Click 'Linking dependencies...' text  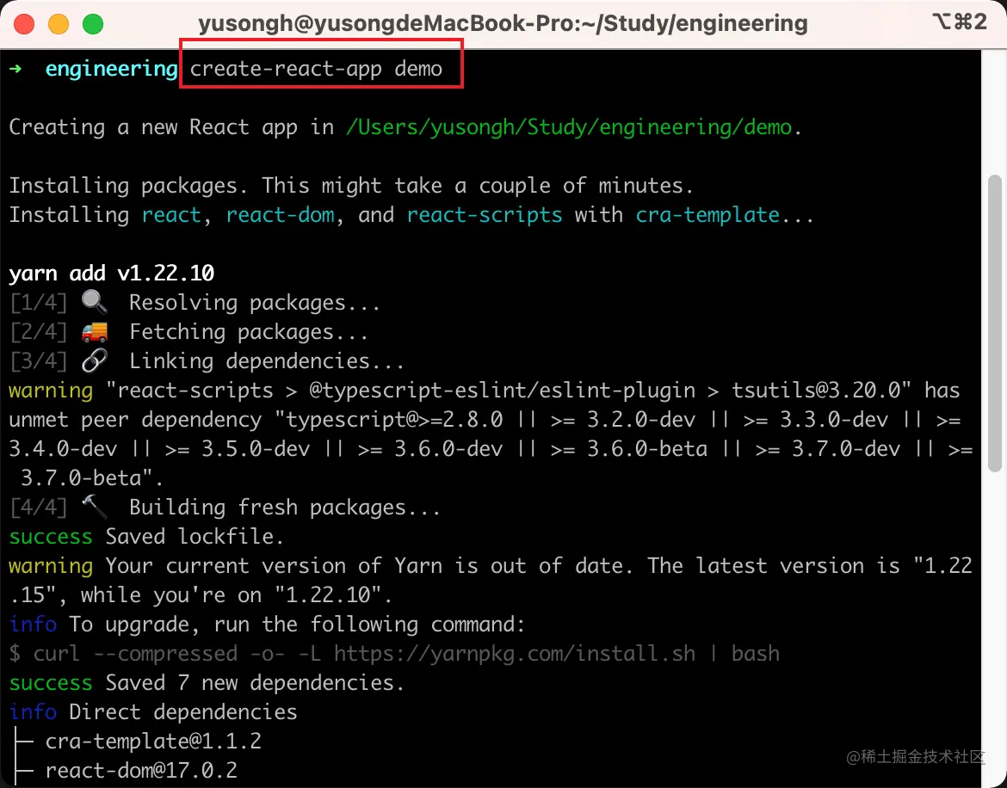pyautogui.click(x=267, y=361)
